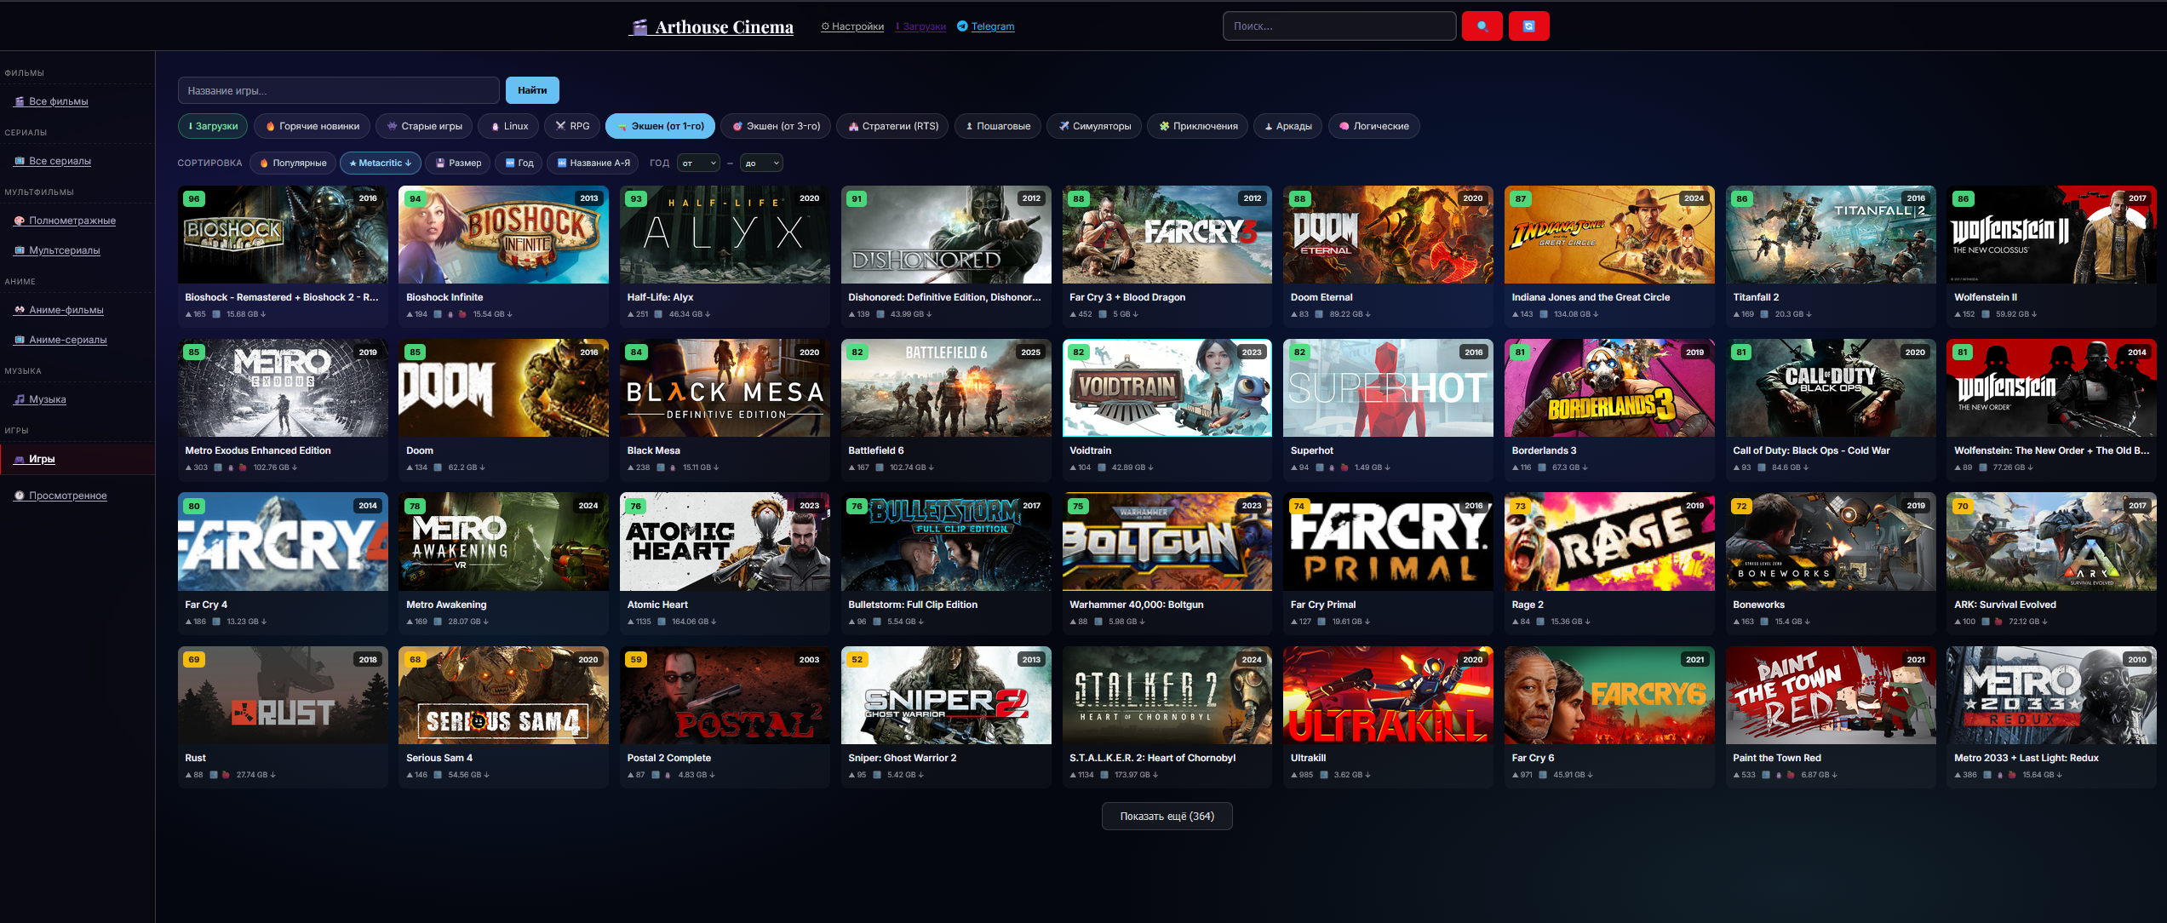
Task: Click the red magnifier search button
Action: tap(1482, 26)
